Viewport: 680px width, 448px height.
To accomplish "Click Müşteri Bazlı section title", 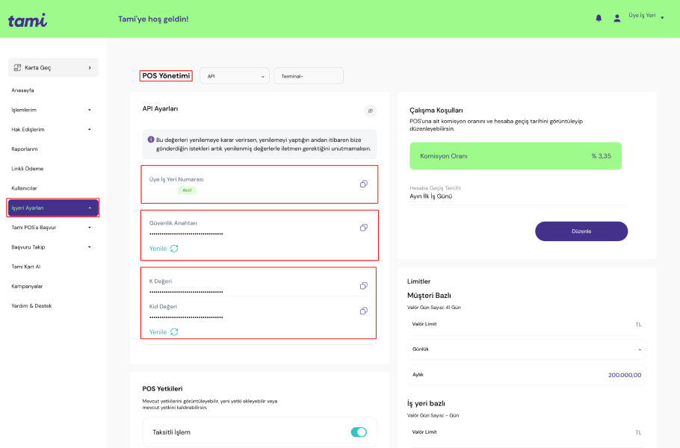I will tap(429, 296).
